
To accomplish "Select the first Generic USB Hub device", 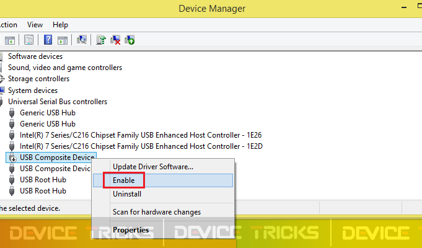I will (x=47, y=113).
